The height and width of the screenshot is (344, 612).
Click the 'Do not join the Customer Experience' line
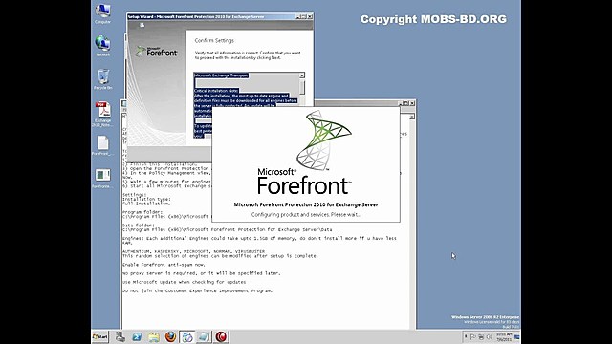pyautogui.click(x=198, y=290)
